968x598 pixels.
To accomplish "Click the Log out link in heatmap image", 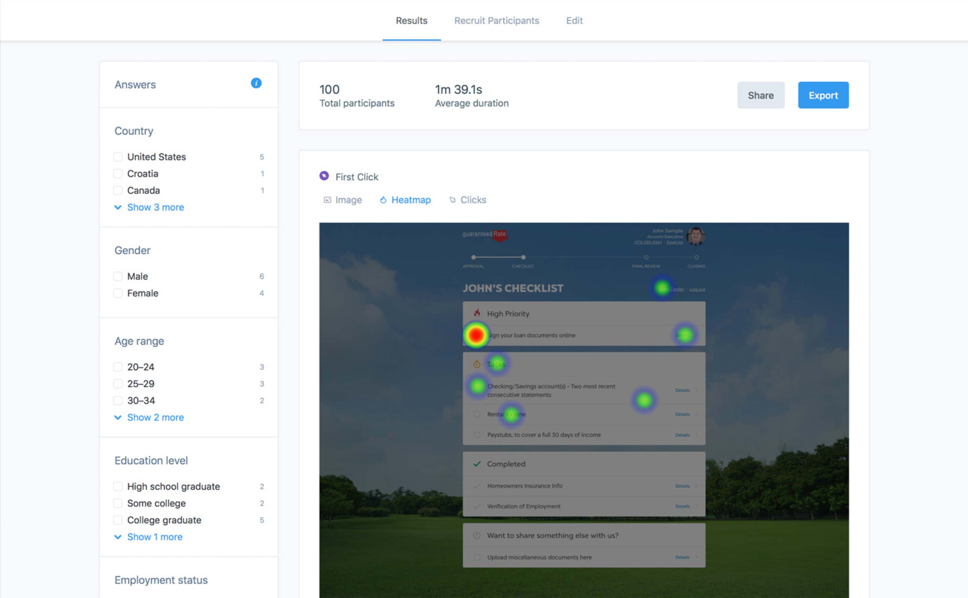I will click(x=697, y=289).
